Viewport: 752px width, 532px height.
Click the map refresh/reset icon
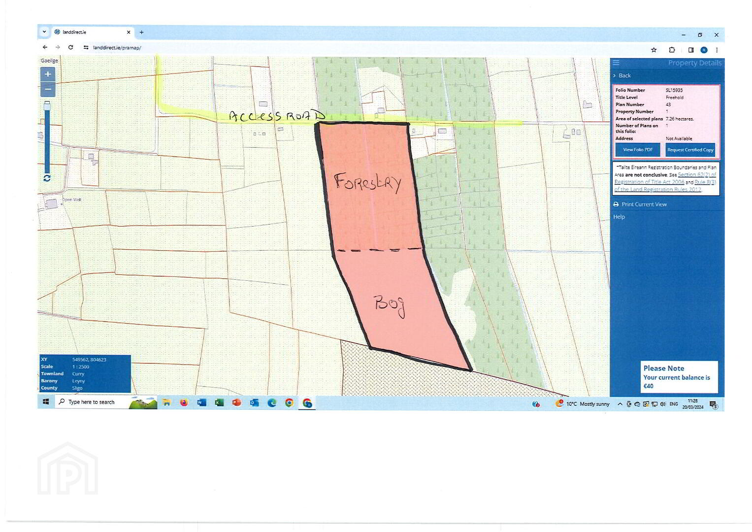coord(47,178)
